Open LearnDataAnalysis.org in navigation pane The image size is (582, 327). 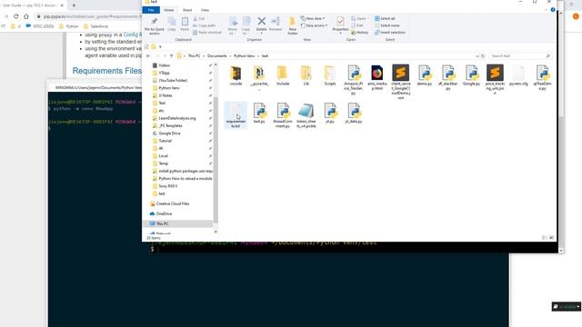pyautogui.click(x=177, y=118)
